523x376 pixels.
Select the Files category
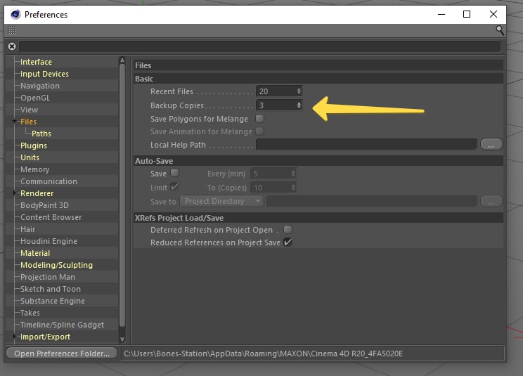point(28,122)
